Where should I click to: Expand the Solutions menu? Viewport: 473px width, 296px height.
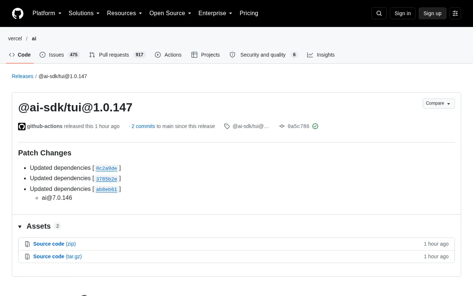pos(84,13)
